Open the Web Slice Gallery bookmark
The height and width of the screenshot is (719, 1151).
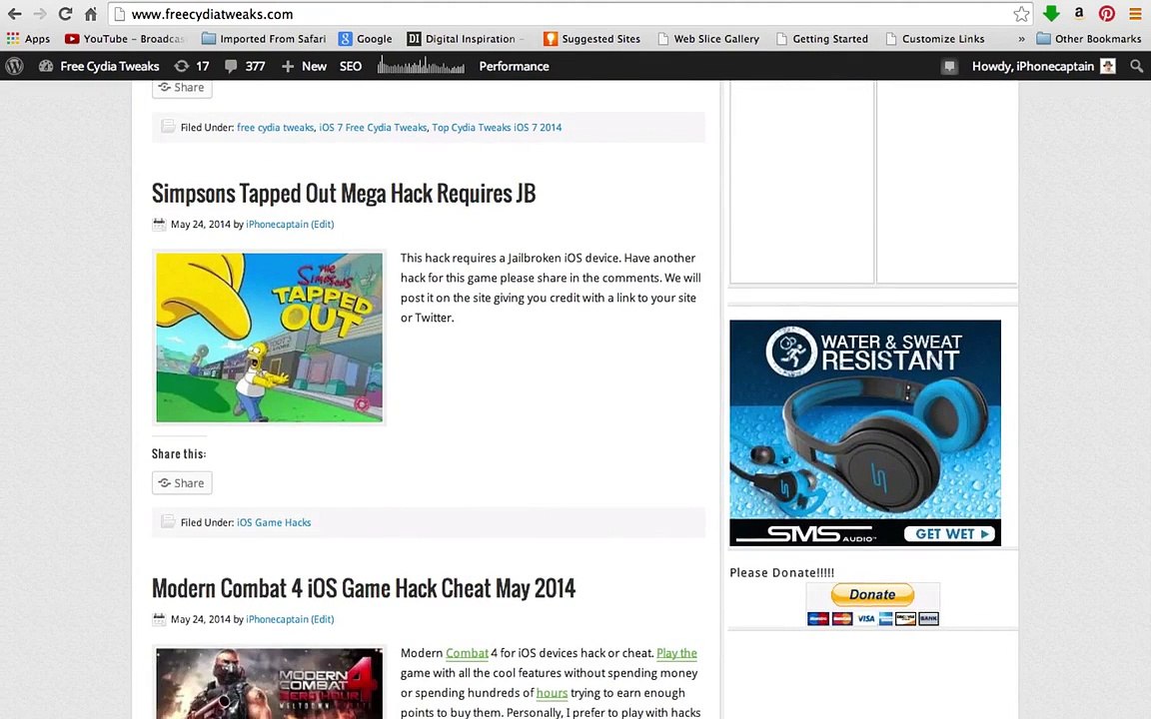click(708, 39)
